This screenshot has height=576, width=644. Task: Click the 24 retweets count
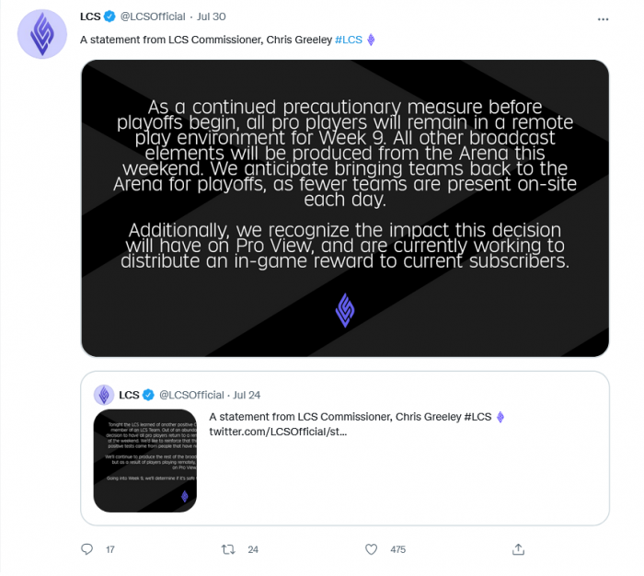(253, 549)
